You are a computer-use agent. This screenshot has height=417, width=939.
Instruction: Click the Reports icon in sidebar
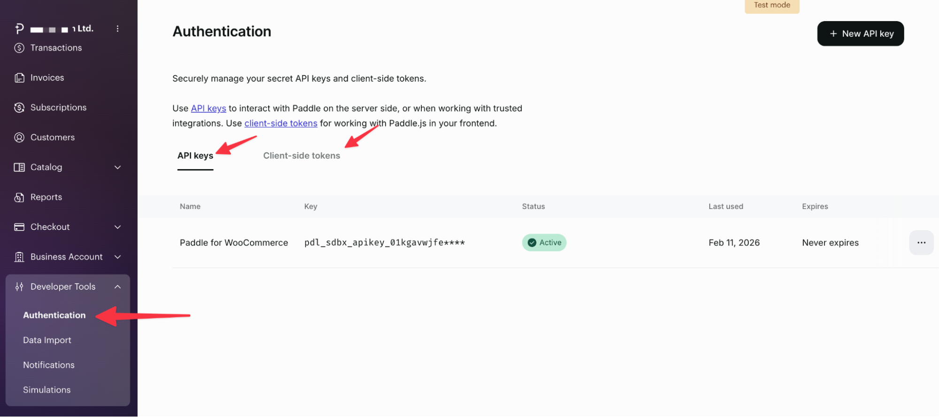(19, 197)
